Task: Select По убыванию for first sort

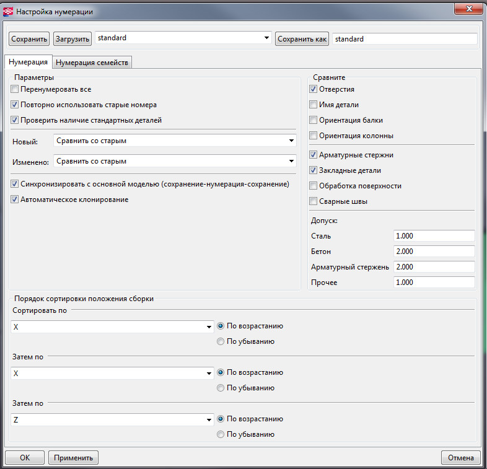Action: tap(221, 341)
